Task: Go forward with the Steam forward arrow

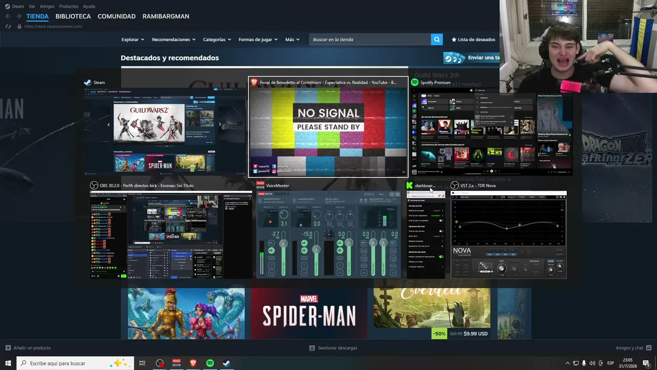Action: click(x=20, y=16)
